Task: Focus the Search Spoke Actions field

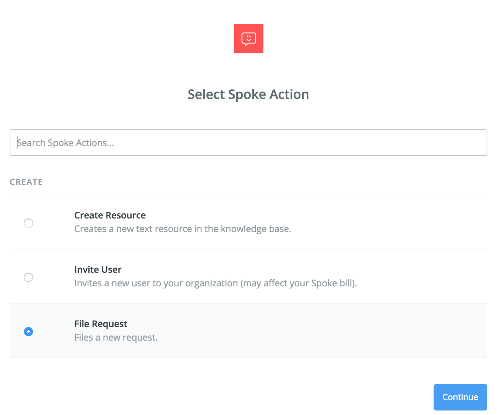Action: [248, 142]
